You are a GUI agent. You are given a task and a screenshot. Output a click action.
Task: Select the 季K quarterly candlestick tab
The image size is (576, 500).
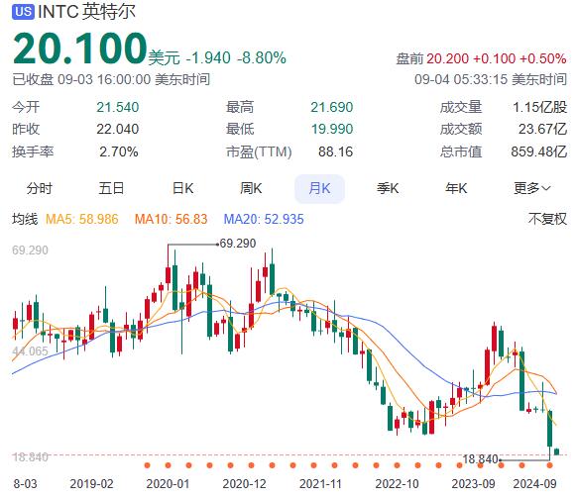[x=388, y=188]
